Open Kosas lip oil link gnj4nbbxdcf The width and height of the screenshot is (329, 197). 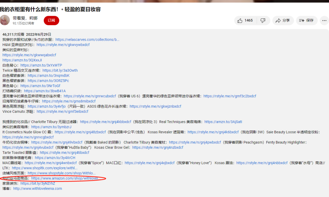262,163
